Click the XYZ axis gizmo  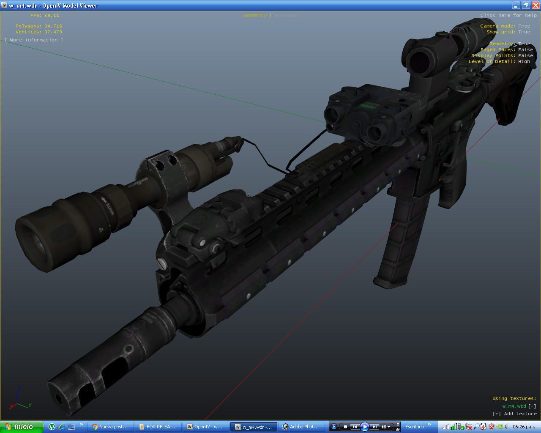tap(19, 399)
